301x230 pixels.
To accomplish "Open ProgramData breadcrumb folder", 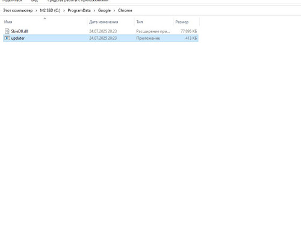I will click(79, 10).
